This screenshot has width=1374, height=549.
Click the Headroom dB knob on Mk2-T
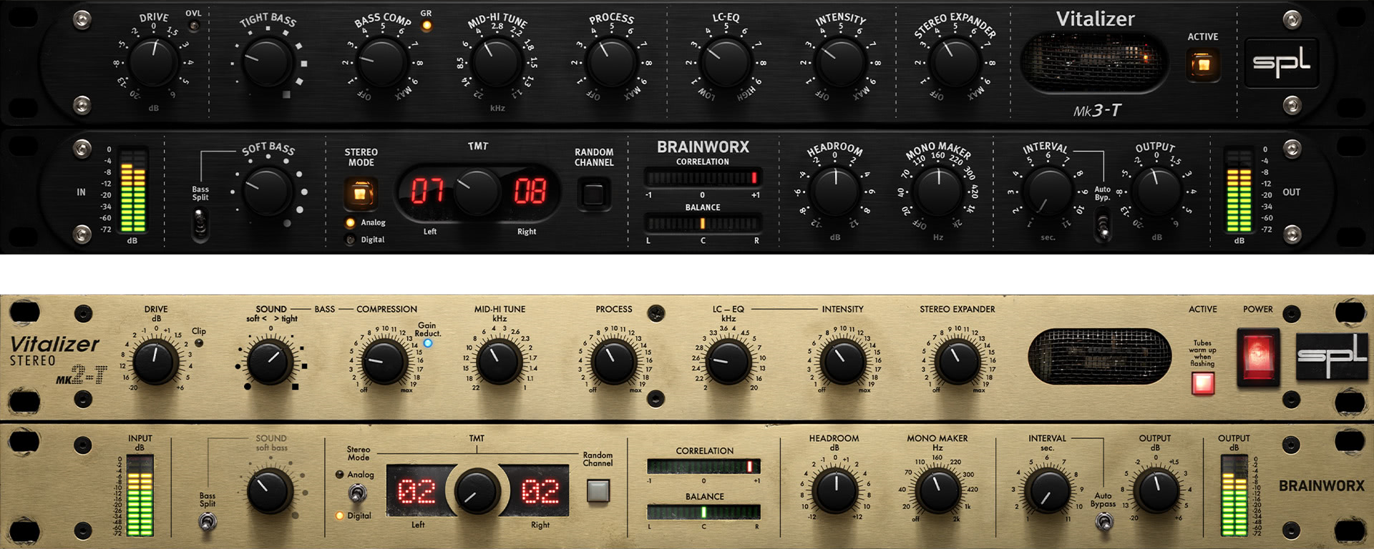835,491
